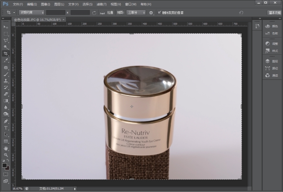Open the 编辑(E) menu
This screenshot has width=283, height=192.
click(32, 4)
